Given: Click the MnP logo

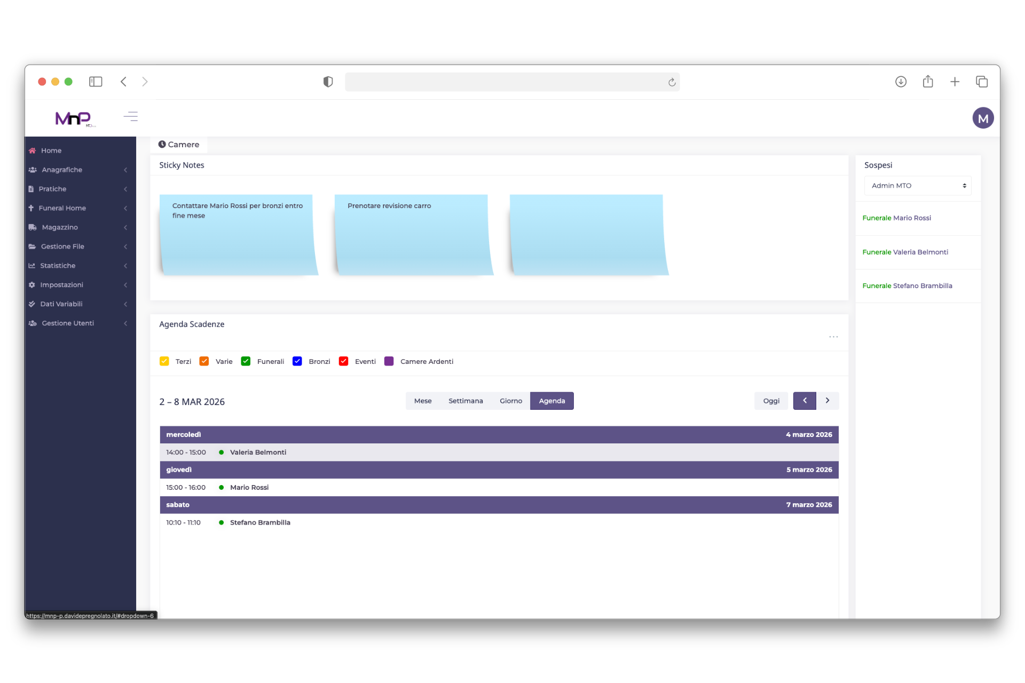Looking at the screenshot, I should 74,118.
